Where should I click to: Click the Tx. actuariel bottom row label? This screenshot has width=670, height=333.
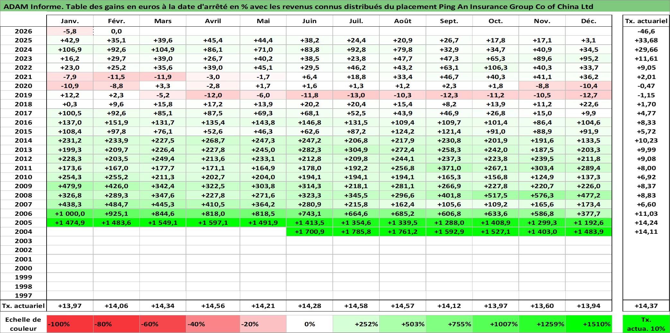[23, 306]
